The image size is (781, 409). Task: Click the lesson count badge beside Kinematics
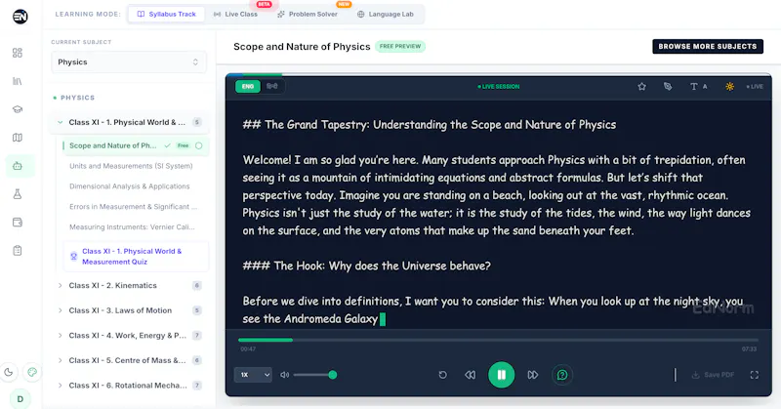tap(197, 285)
